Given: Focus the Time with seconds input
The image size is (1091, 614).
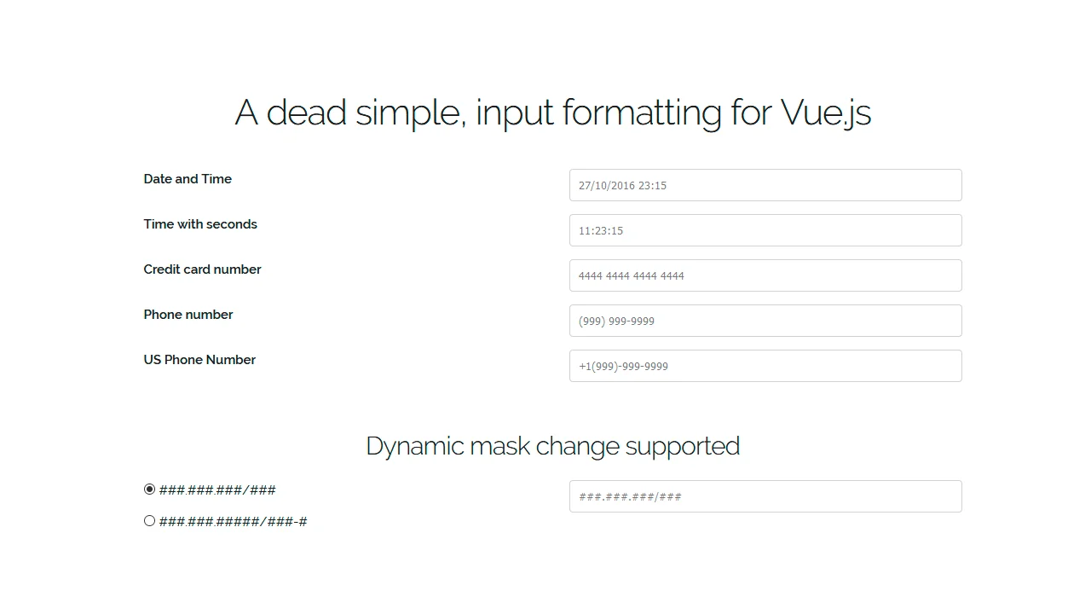Looking at the screenshot, I should coord(765,230).
